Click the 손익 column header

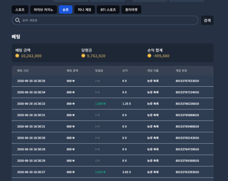pos(125,71)
